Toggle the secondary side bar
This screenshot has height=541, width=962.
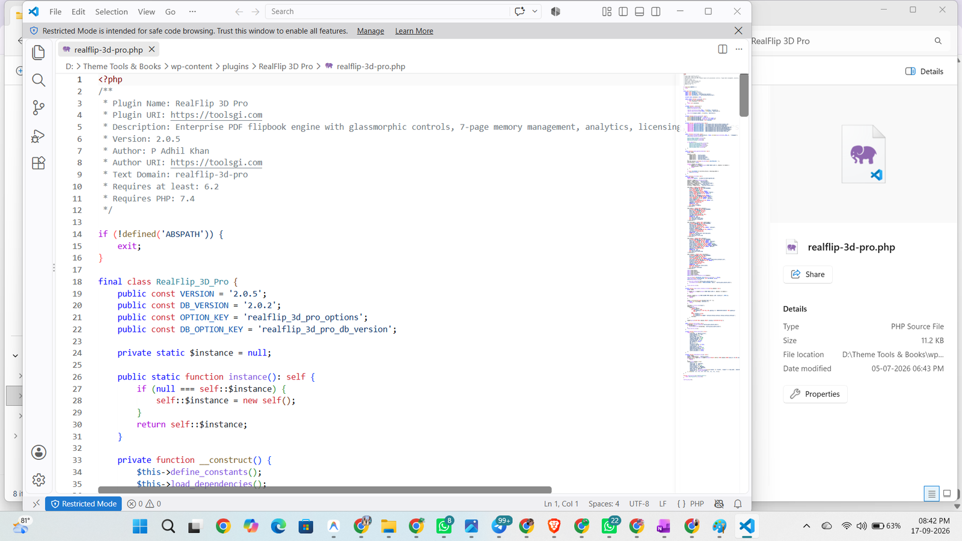coord(656,11)
